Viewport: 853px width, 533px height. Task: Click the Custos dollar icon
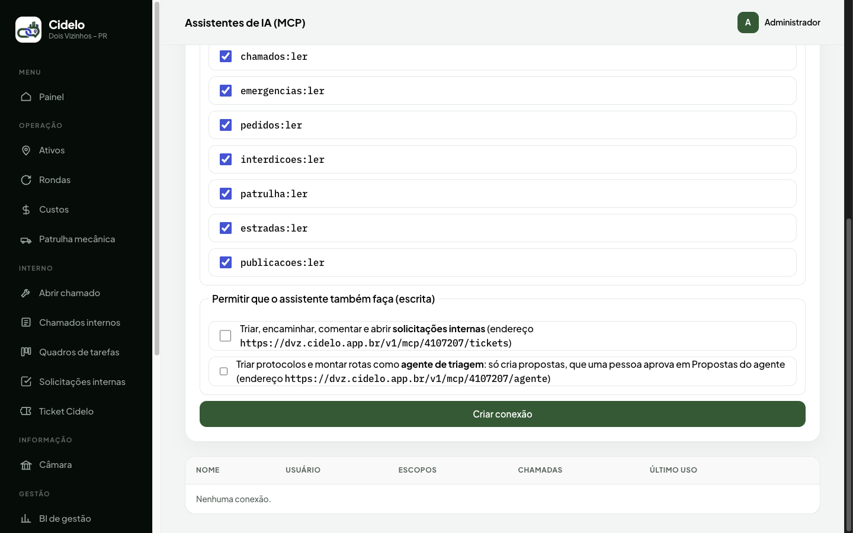(x=26, y=210)
